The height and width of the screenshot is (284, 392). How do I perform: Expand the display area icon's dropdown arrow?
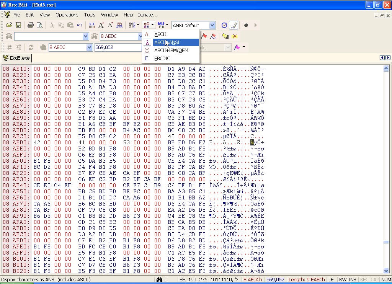(138, 25)
